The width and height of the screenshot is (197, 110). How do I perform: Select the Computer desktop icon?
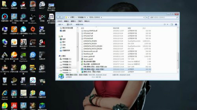coord(5,30)
